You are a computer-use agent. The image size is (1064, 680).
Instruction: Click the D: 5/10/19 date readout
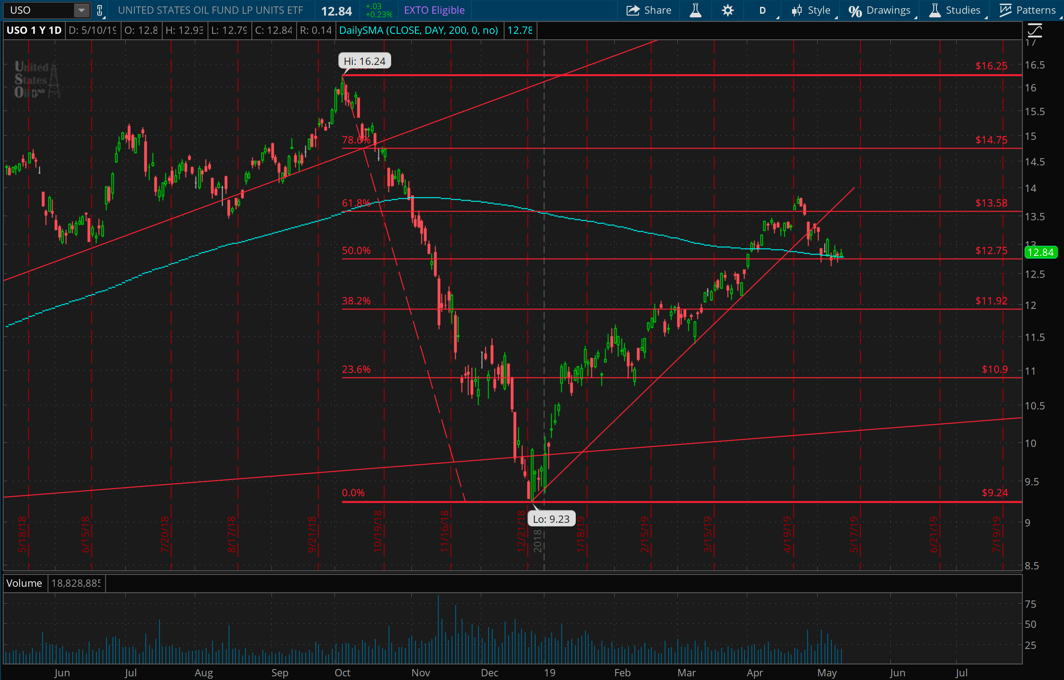[x=92, y=31]
